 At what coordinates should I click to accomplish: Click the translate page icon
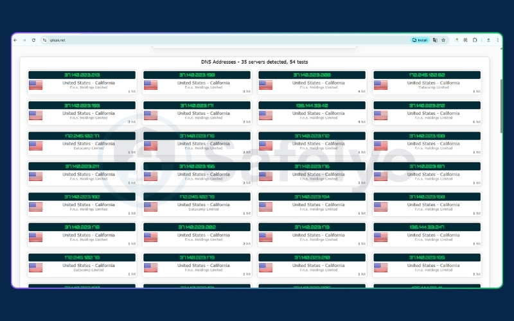[x=435, y=40]
